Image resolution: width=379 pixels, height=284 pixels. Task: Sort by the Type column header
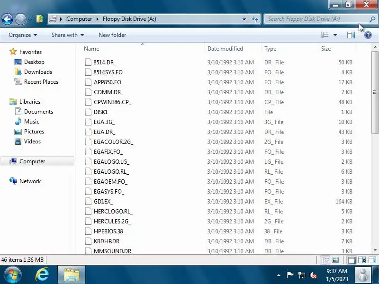point(289,49)
